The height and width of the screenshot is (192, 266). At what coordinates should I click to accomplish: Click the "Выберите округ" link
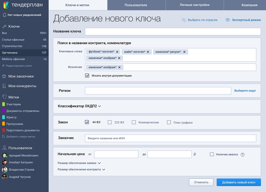[x=245, y=91]
